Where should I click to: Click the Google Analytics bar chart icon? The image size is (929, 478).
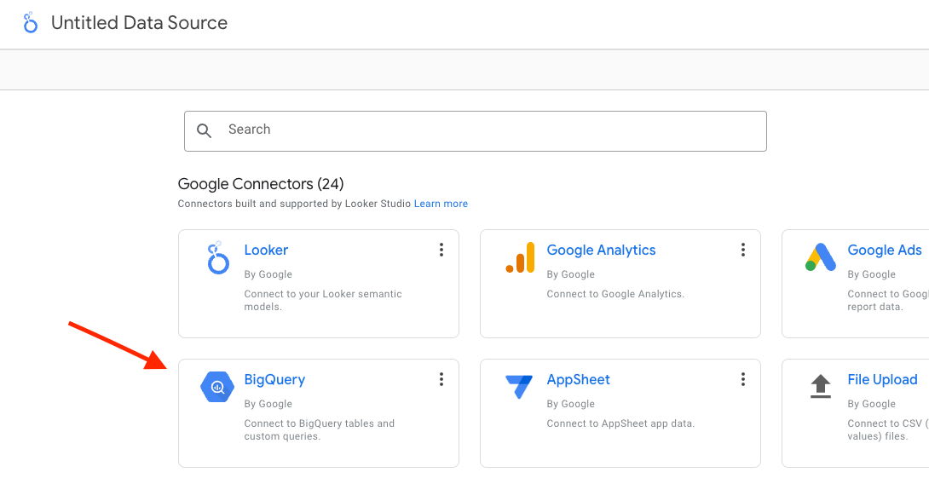click(x=520, y=257)
